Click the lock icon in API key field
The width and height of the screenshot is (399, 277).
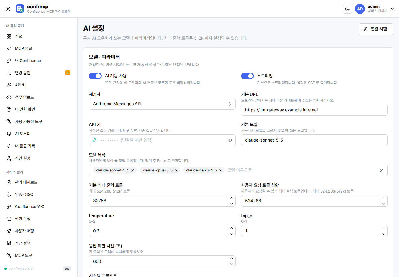click(x=95, y=140)
